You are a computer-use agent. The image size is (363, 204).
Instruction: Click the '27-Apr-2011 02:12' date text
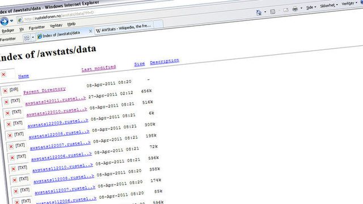pyautogui.click(x=111, y=95)
